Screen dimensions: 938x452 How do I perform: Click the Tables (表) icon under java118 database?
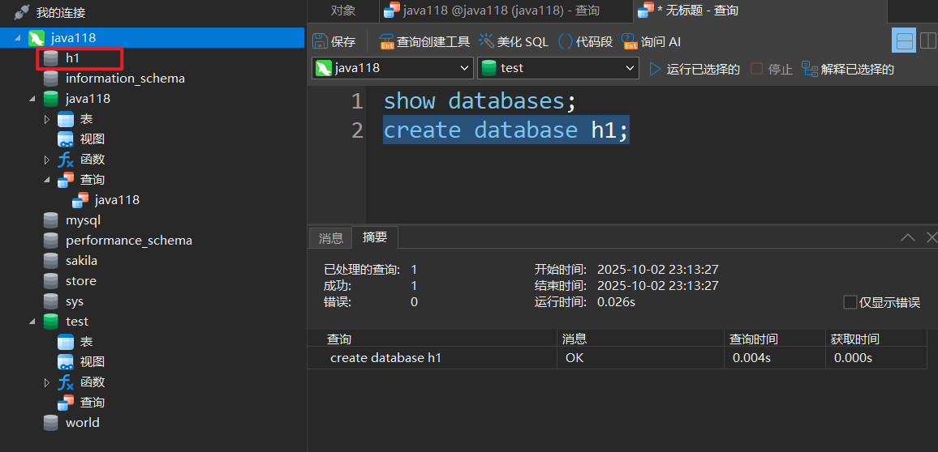tap(65, 119)
